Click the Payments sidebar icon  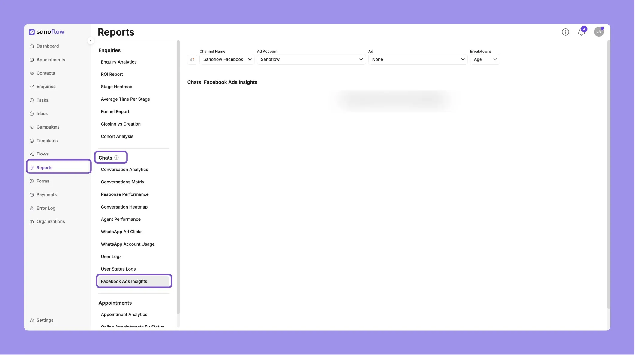tap(32, 195)
